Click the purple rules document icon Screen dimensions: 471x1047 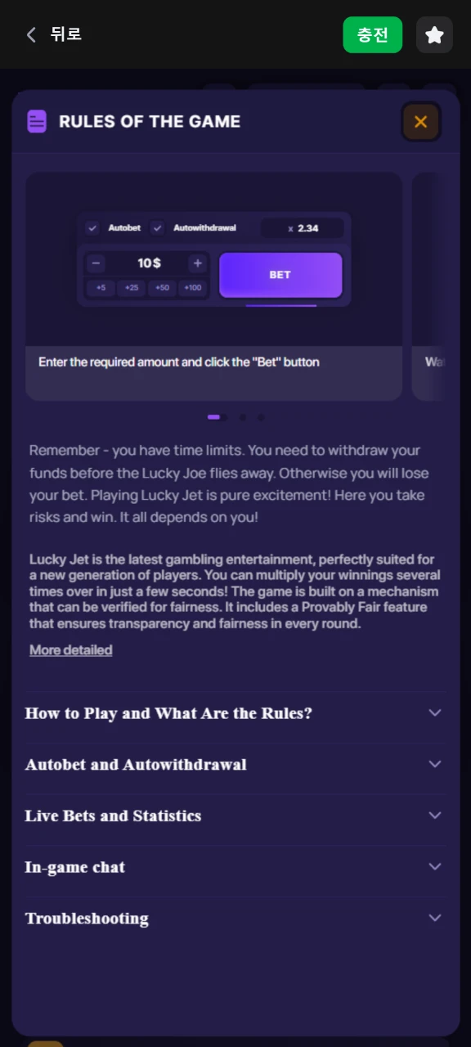click(x=37, y=121)
